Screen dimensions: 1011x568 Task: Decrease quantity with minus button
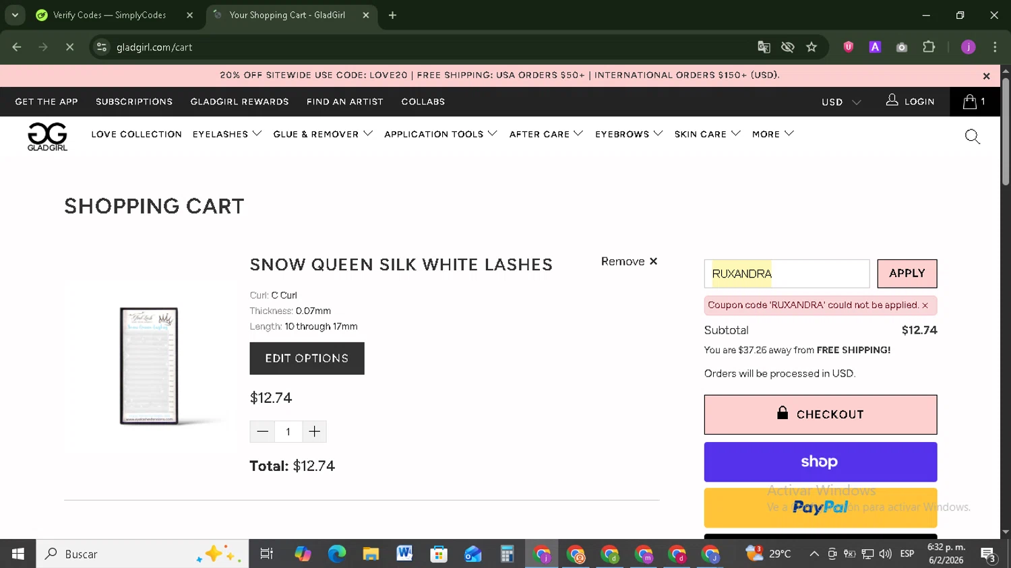point(262,432)
